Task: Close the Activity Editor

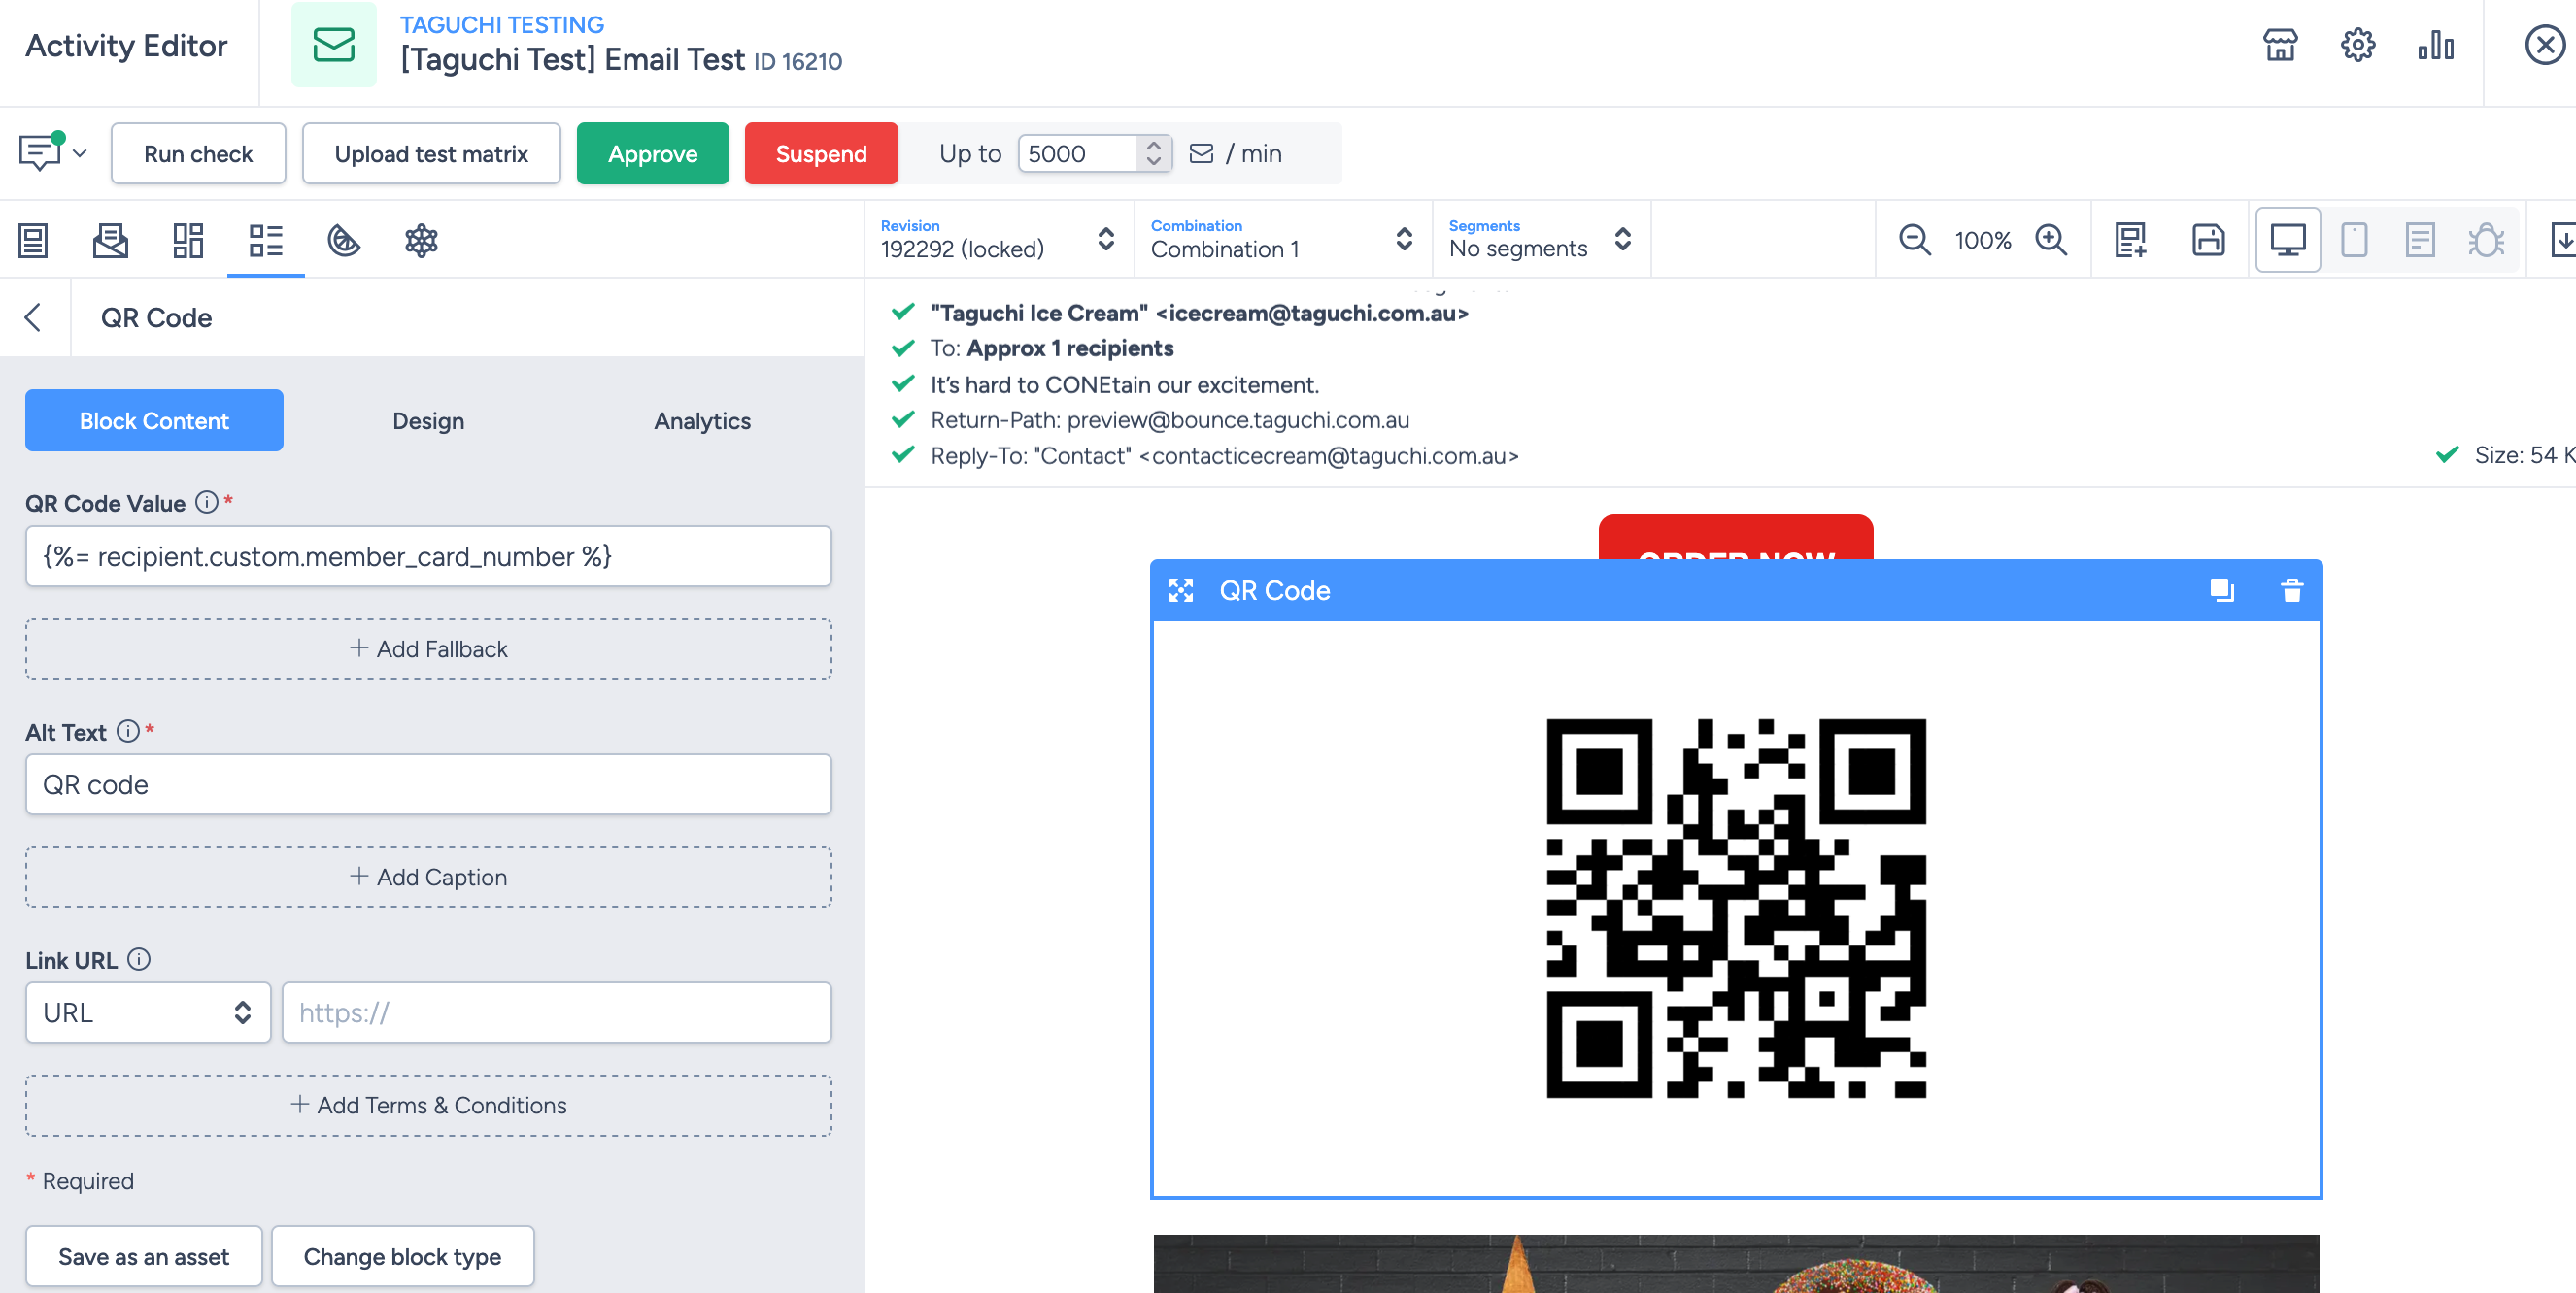Action: click(x=2544, y=45)
